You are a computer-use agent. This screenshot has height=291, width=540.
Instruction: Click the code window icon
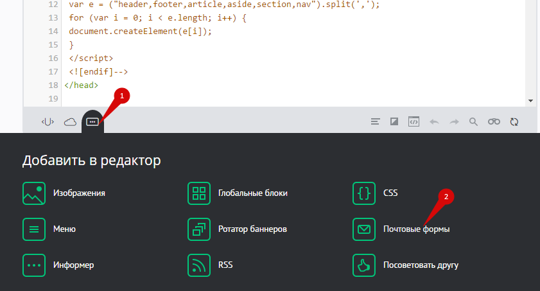pyautogui.click(x=414, y=121)
